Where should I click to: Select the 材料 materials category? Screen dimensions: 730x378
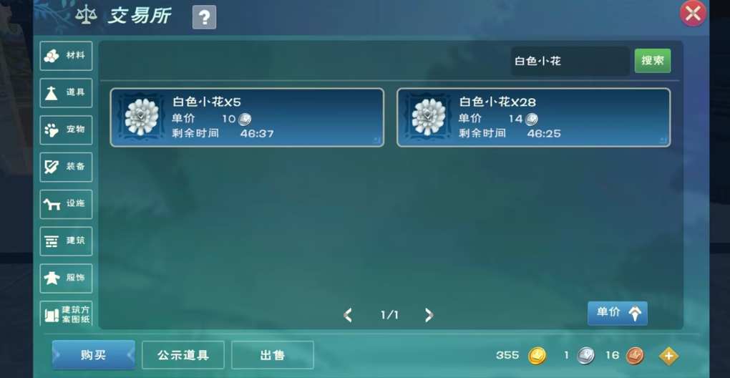66,56
